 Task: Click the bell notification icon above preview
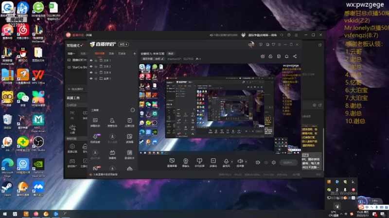coord(286,56)
